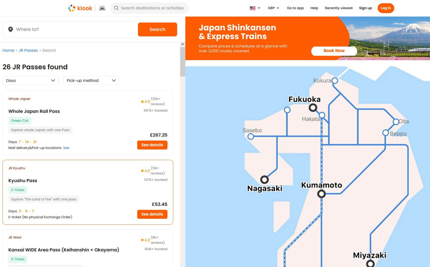Open the Days filter dropdown
Viewport: 430px width, 267px height.
[30, 80]
